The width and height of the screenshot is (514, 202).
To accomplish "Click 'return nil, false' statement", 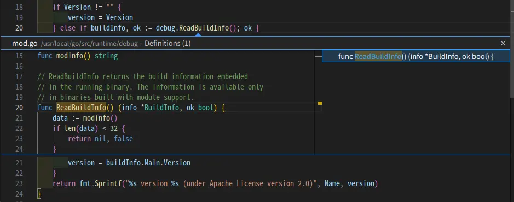I will click(100, 139).
